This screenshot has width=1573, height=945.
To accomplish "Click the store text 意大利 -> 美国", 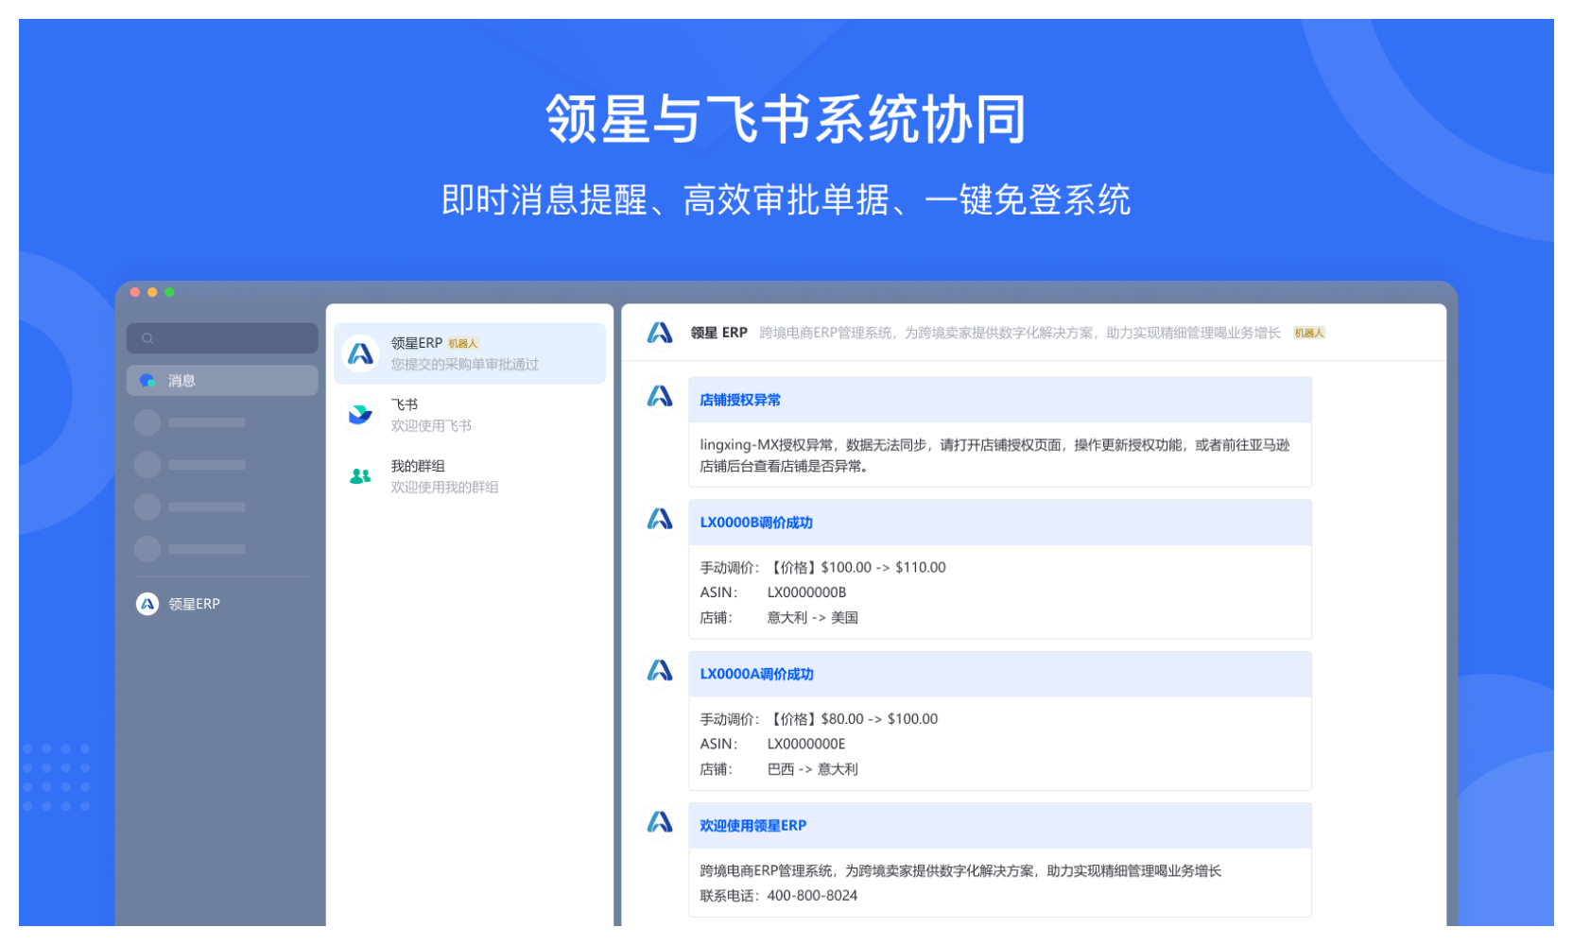I will tap(812, 618).
